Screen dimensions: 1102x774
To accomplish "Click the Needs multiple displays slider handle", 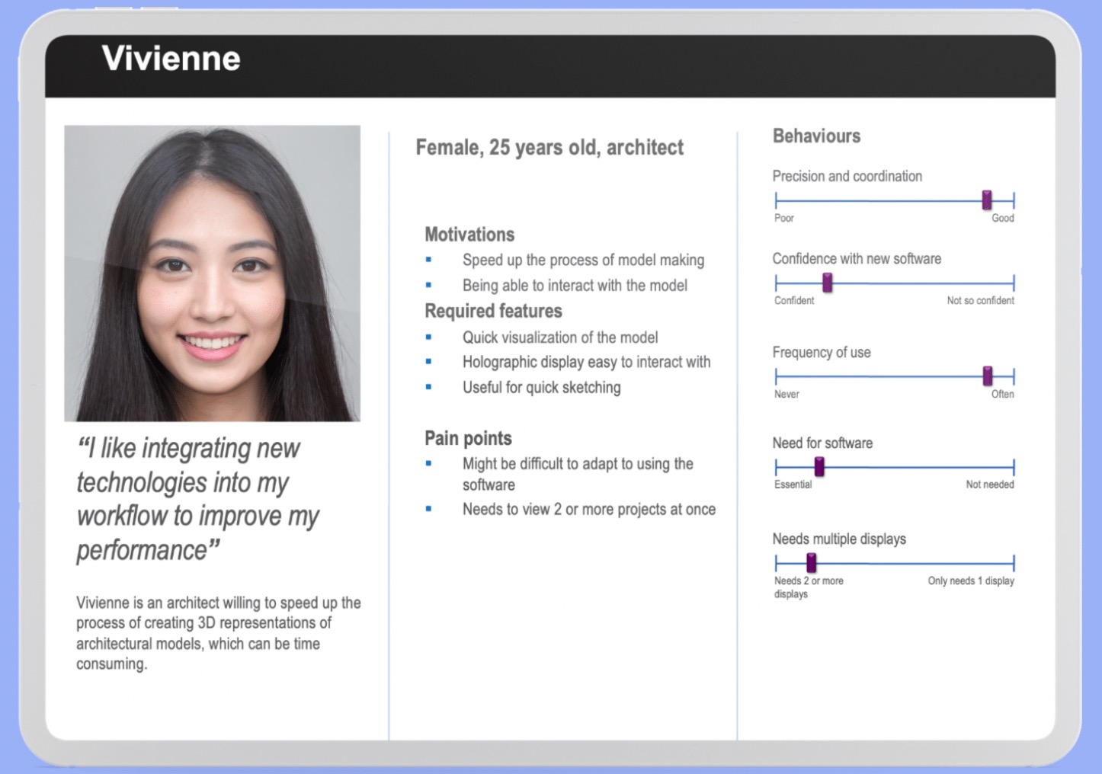I will 811,563.
